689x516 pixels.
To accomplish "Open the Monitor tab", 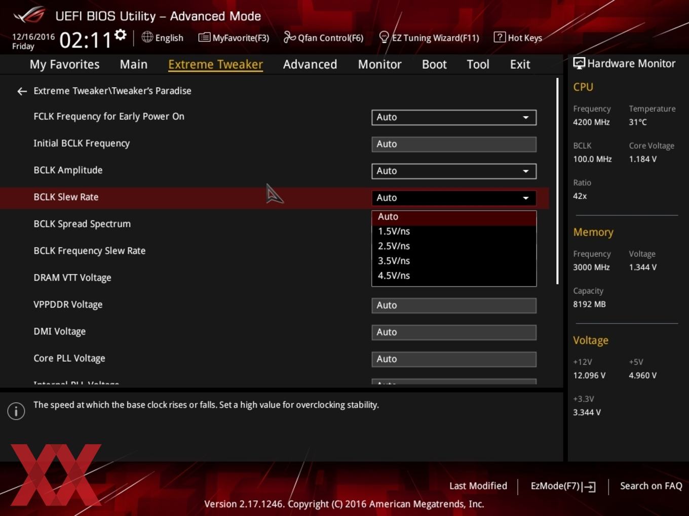I will click(x=379, y=64).
